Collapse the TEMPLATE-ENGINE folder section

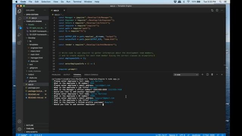pyautogui.click(x=34, y=21)
